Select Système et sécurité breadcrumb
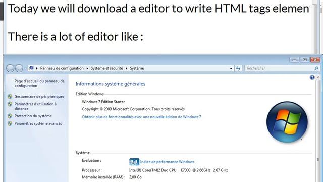This screenshot has height=182, width=323. coord(106,68)
